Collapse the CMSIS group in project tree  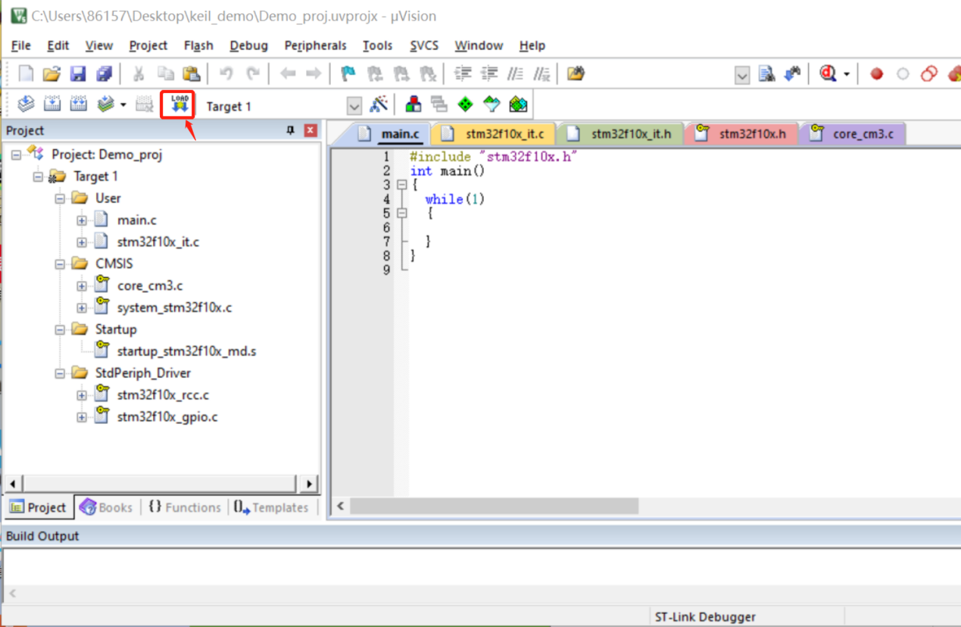point(60,264)
